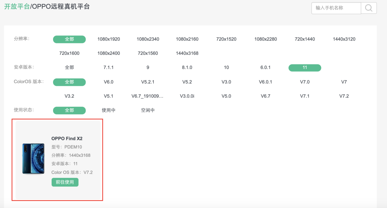Screen dimensions: 387x208
Task: Click the search magnifier icon
Action: coord(369,8)
